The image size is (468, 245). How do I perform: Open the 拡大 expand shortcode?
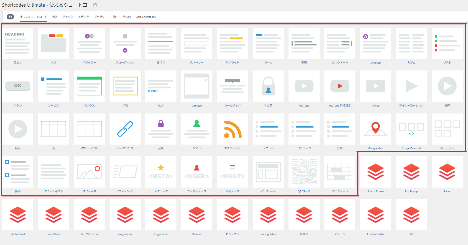(161, 86)
